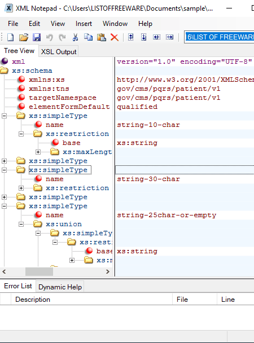Switch to the XSL Output tab
The width and height of the screenshot is (254, 343).
point(59,52)
